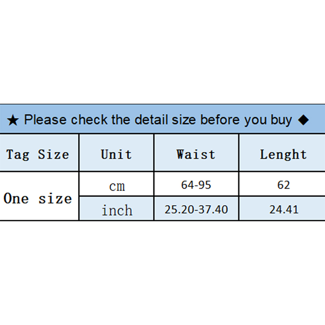
Task: Click the length value '24.41'
Action: pyautogui.click(x=284, y=210)
